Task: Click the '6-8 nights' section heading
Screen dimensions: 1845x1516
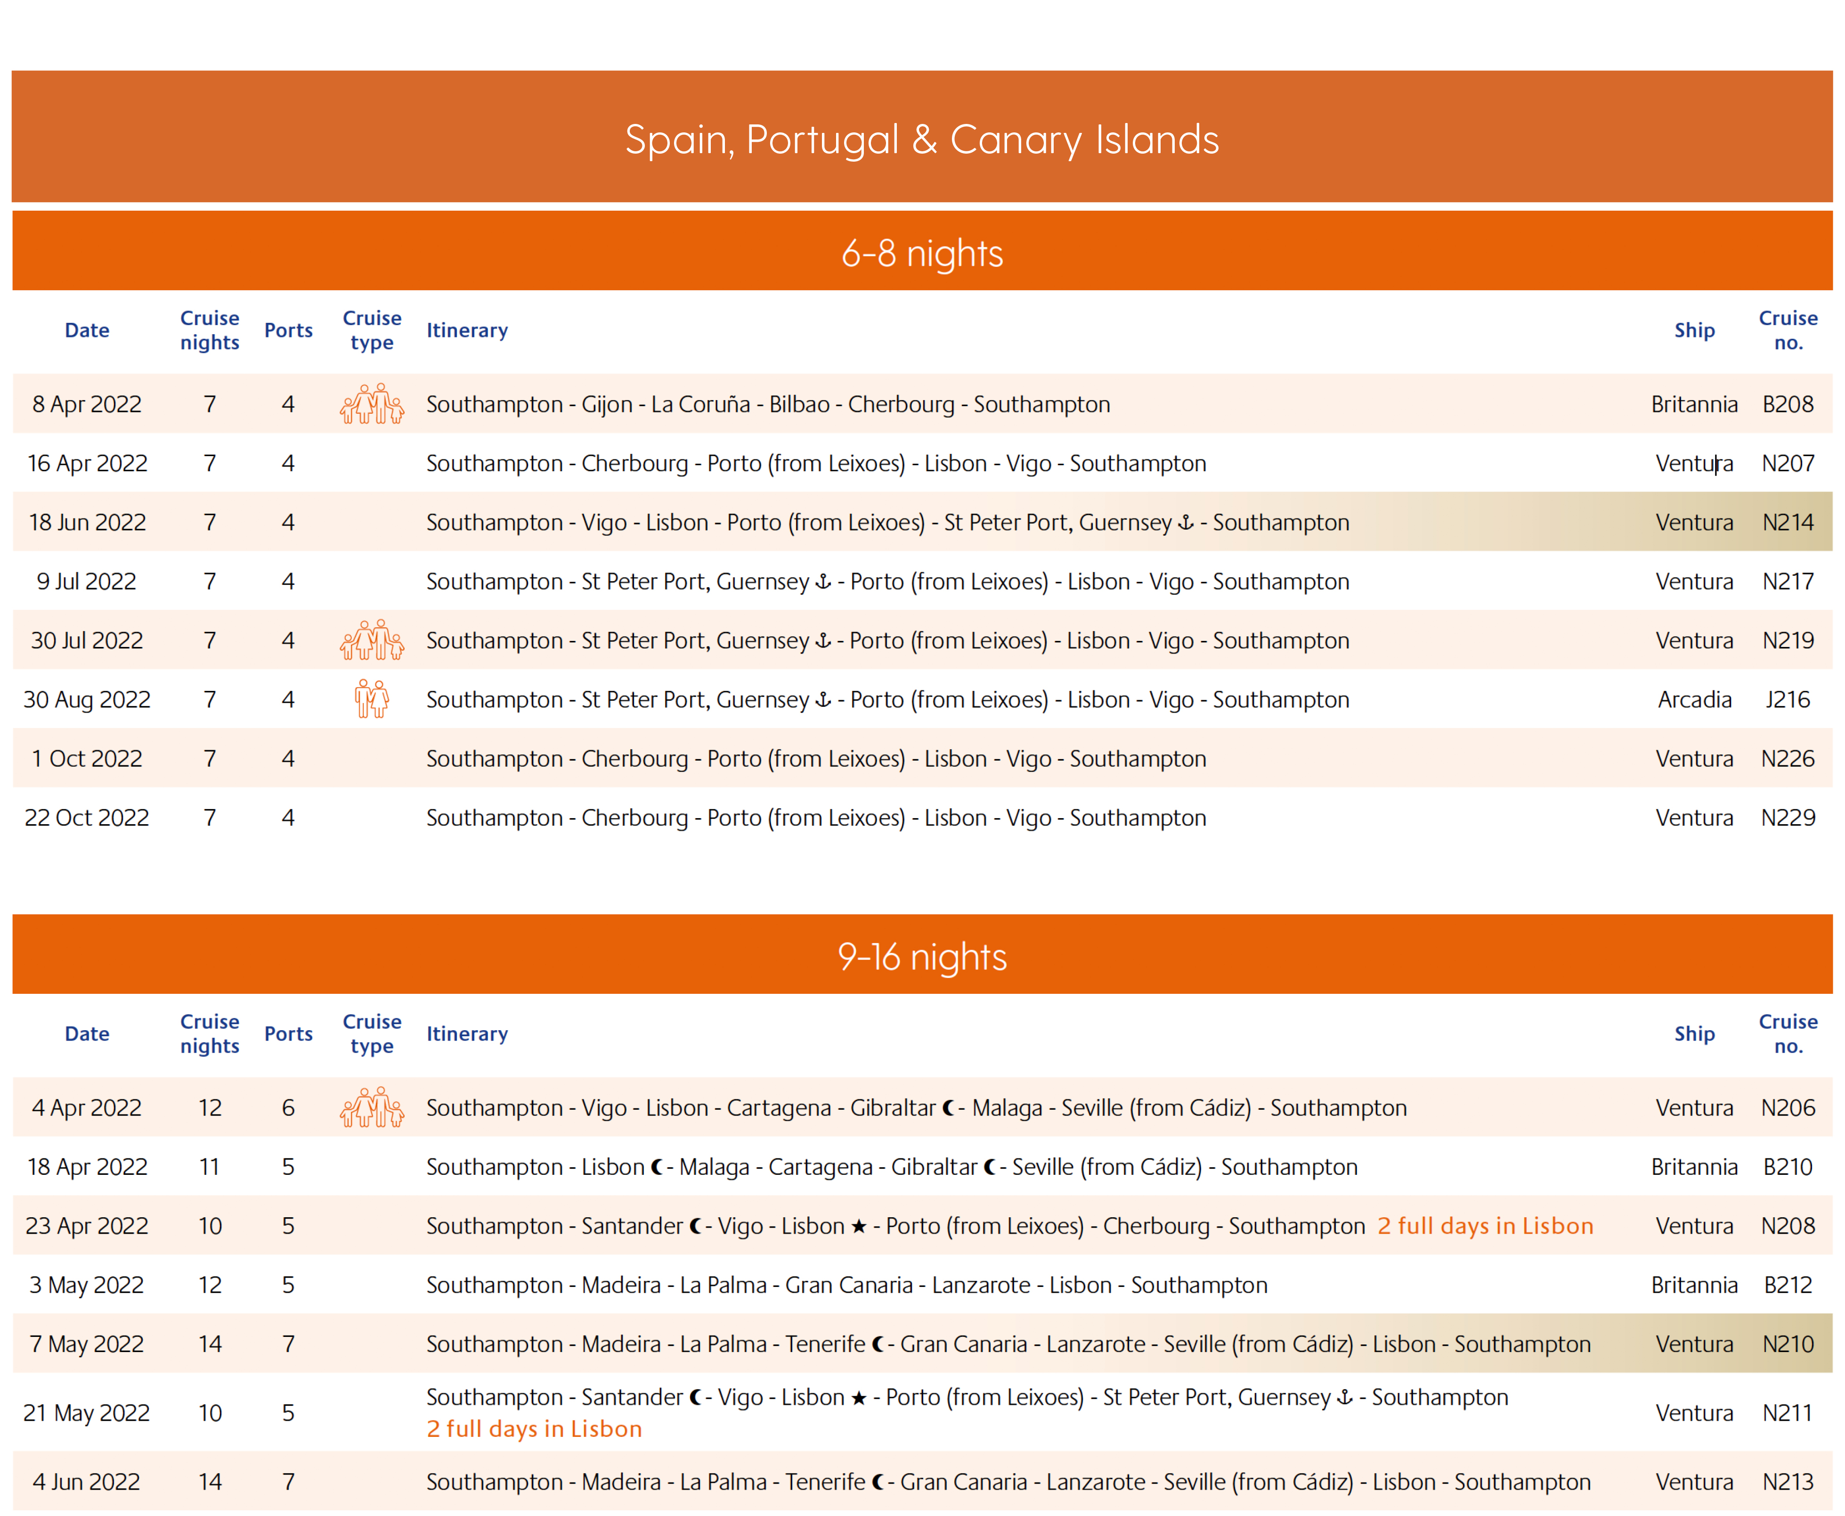Action: [x=922, y=253]
